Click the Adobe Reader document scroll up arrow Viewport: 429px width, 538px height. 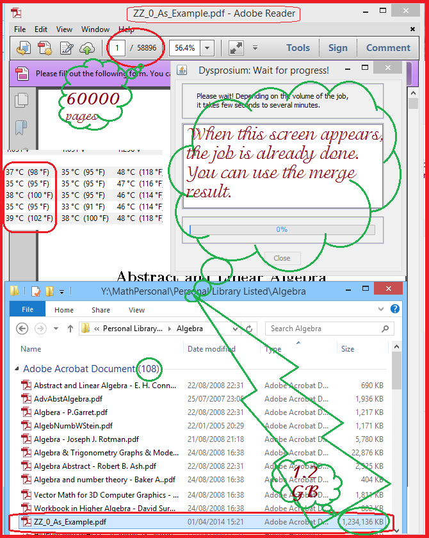[413, 93]
